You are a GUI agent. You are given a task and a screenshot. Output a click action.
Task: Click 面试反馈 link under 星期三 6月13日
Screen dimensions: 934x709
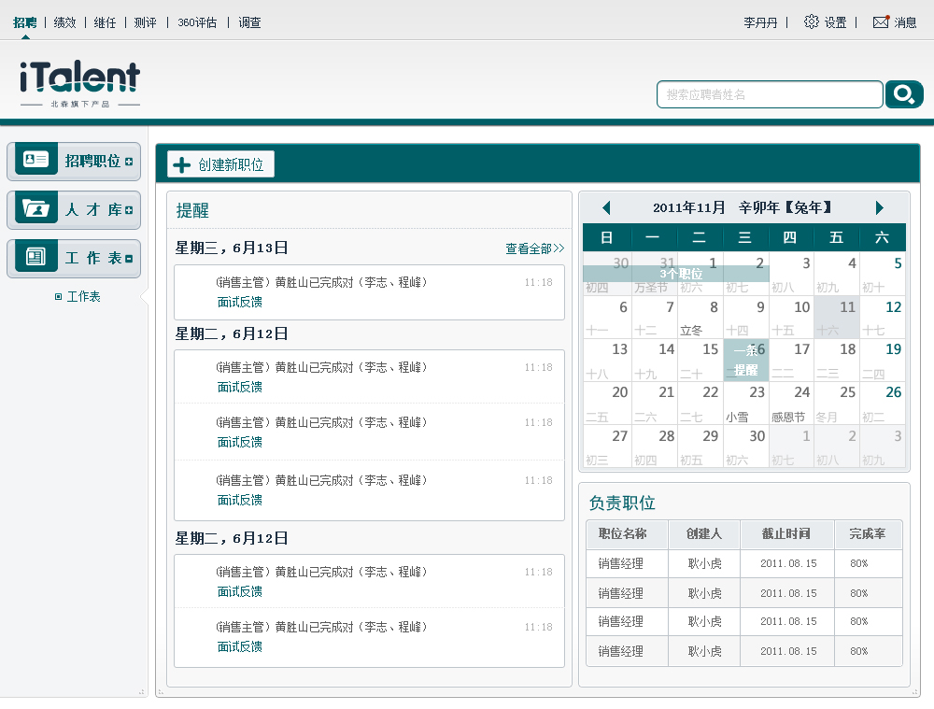[x=239, y=302]
